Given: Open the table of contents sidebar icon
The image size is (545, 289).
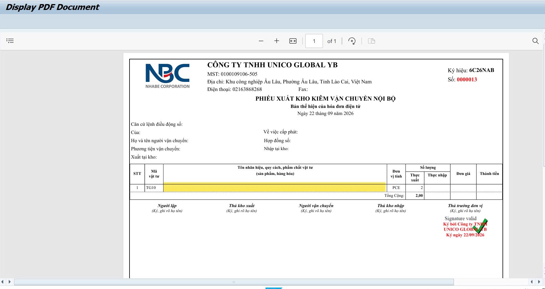Looking at the screenshot, I should [x=10, y=41].
